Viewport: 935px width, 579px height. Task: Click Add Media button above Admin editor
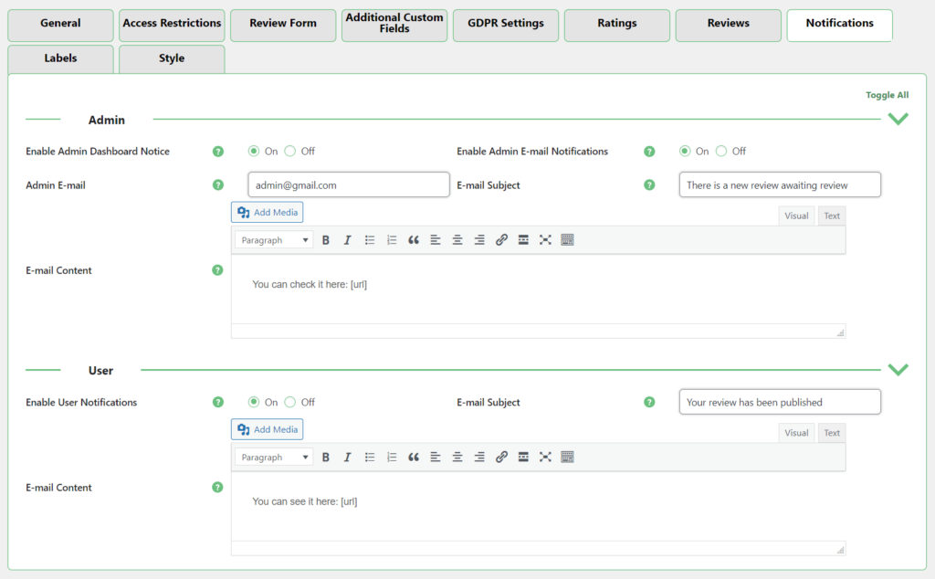point(267,212)
